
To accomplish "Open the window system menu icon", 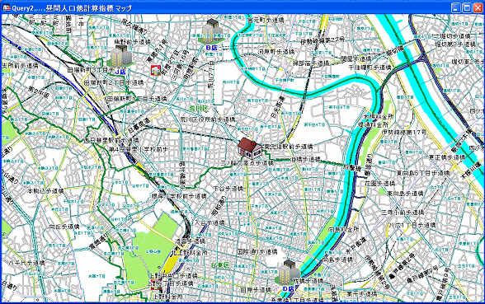I will point(7,7).
